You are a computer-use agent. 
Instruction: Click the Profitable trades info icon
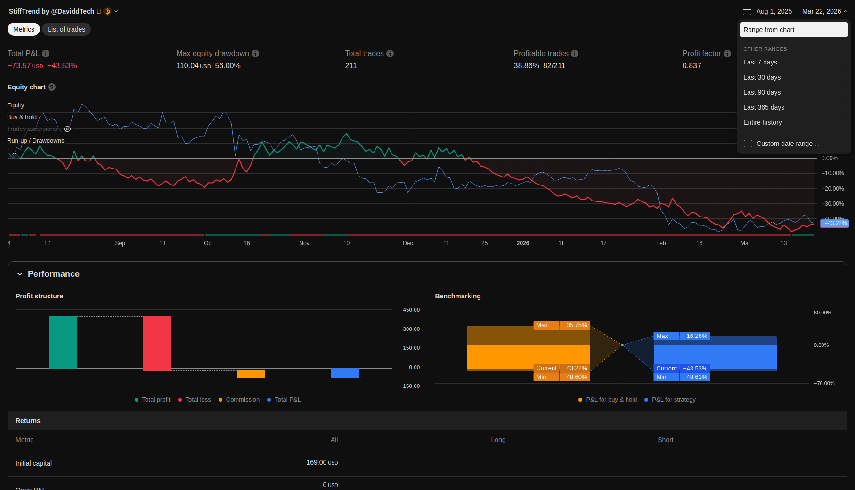[575, 54]
